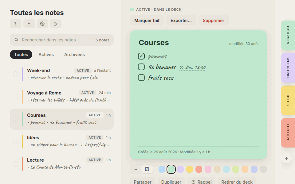
Task: Toggle the checked pommes checkbox
Action: [x=141, y=56]
